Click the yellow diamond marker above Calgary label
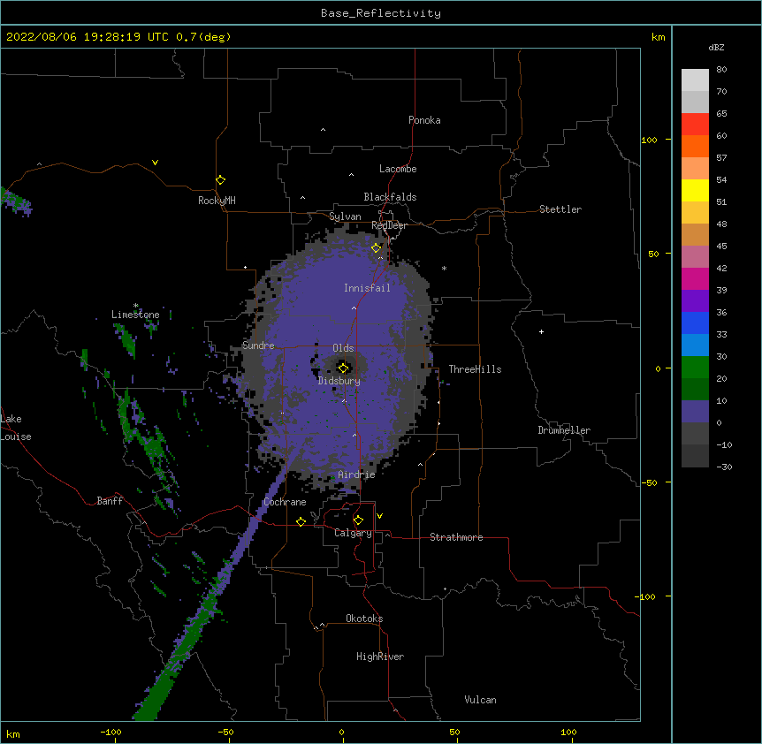The height and width of the screenshot is (744, 762). [x=358, y=520]
